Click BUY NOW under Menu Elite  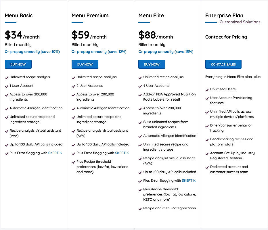point(152,64)
